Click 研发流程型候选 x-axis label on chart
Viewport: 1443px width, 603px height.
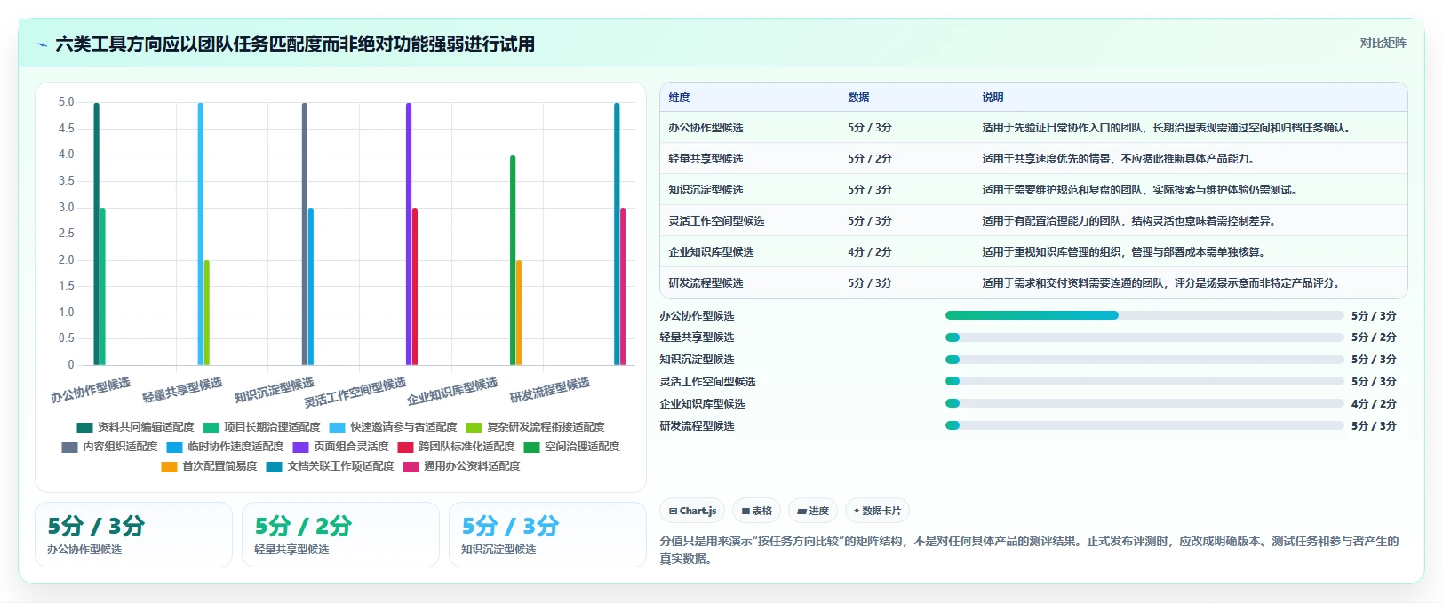(550, 391)
